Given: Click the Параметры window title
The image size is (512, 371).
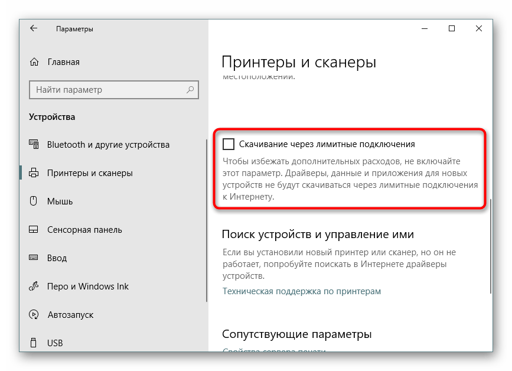Looking at the screenshot, I should tap(74, 29).
